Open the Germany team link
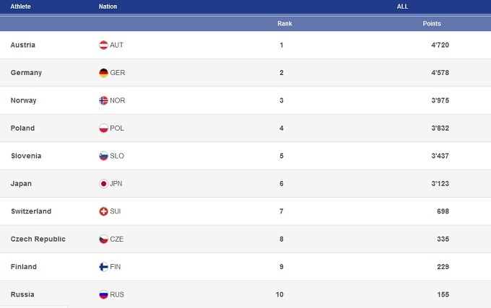This screenshot has width=491, height=308. tap(26, 73)
